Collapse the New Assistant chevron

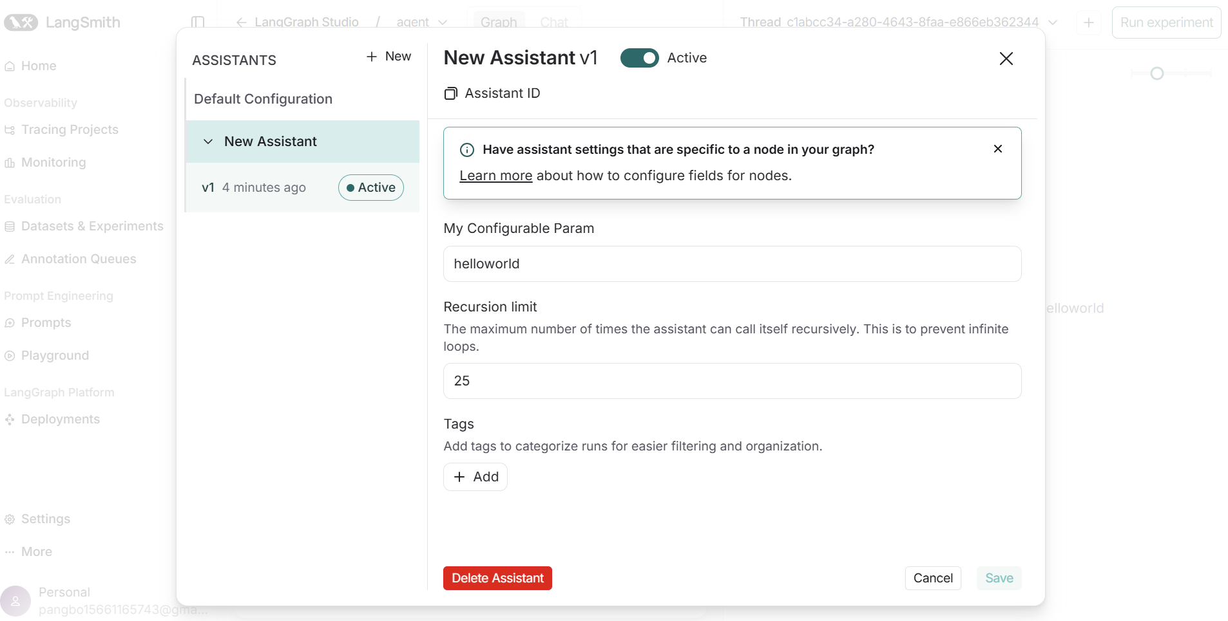coord(208,142)
